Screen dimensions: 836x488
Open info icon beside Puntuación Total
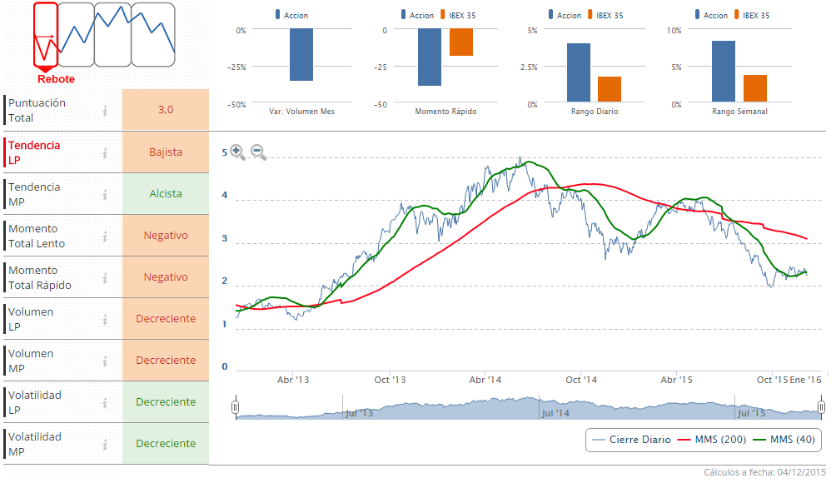pos(105,111)
